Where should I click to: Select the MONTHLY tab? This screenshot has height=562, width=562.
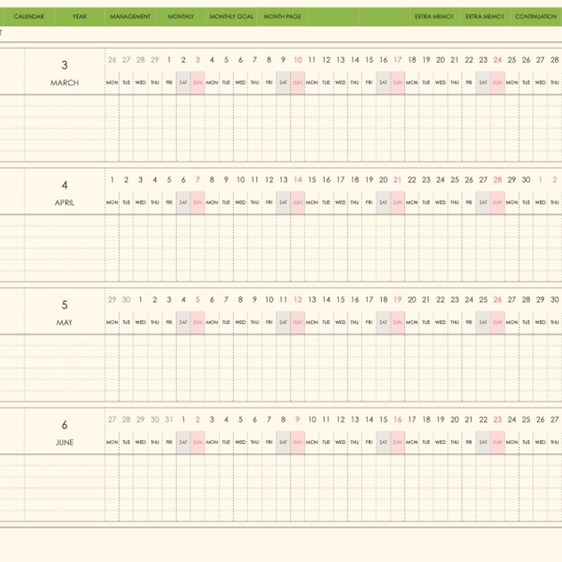click(181, 16)
